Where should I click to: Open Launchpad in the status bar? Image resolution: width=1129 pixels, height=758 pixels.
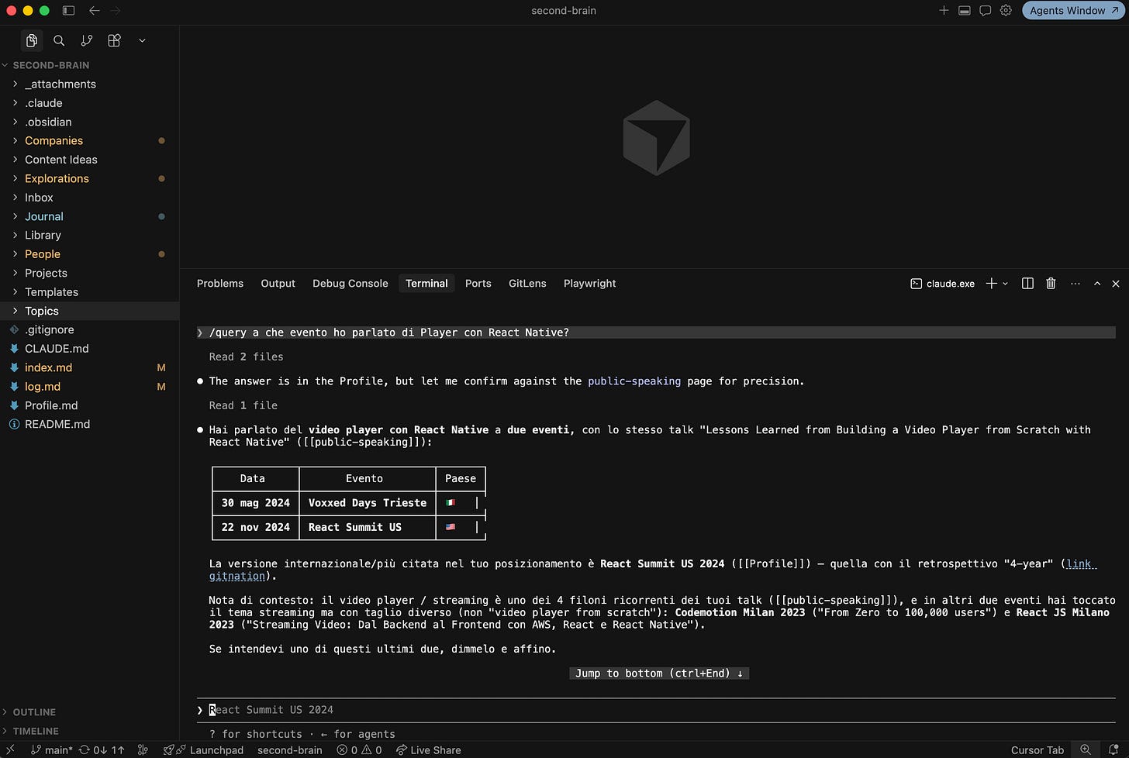tap(203, 750)
